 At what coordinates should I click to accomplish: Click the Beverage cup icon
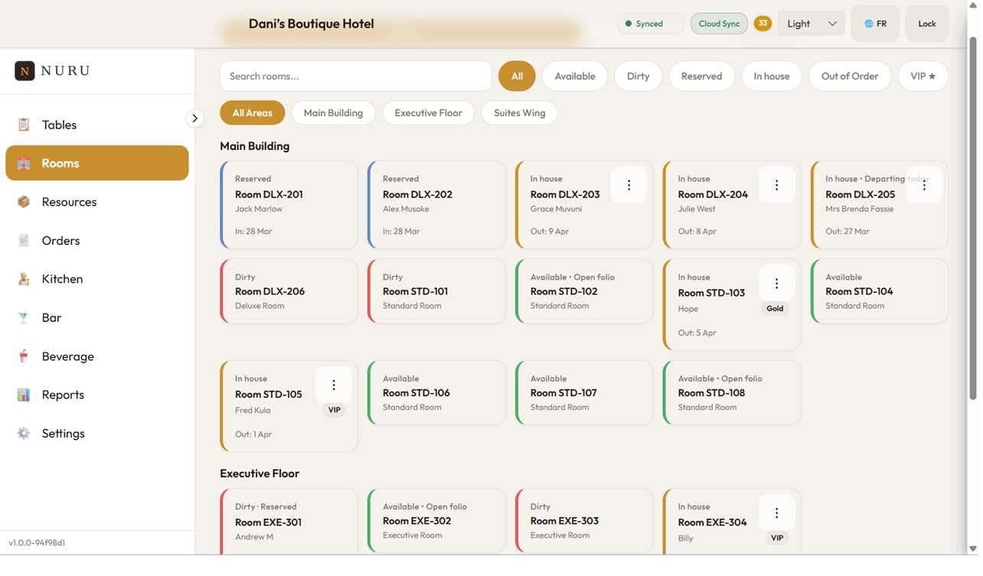pos(24,356)
